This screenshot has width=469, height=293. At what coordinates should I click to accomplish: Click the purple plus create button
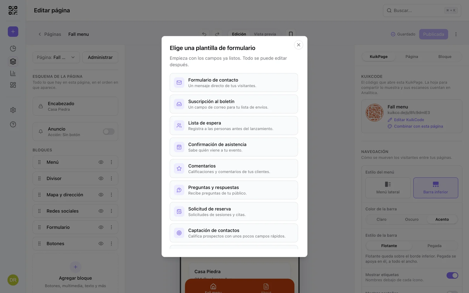coord(13,32)
